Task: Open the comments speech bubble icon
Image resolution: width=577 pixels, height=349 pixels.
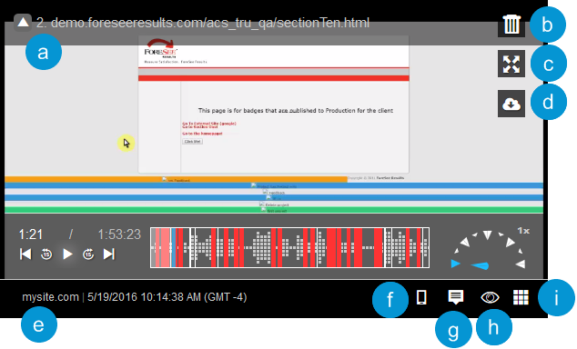Action: coord(456,297)
